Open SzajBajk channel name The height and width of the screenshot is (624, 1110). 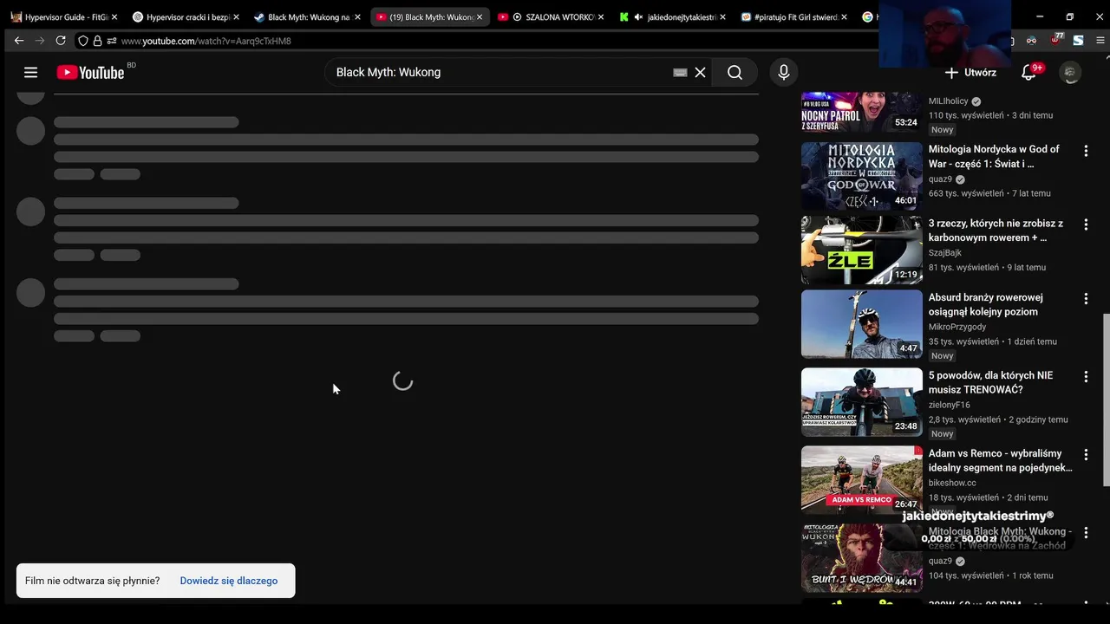945,253
